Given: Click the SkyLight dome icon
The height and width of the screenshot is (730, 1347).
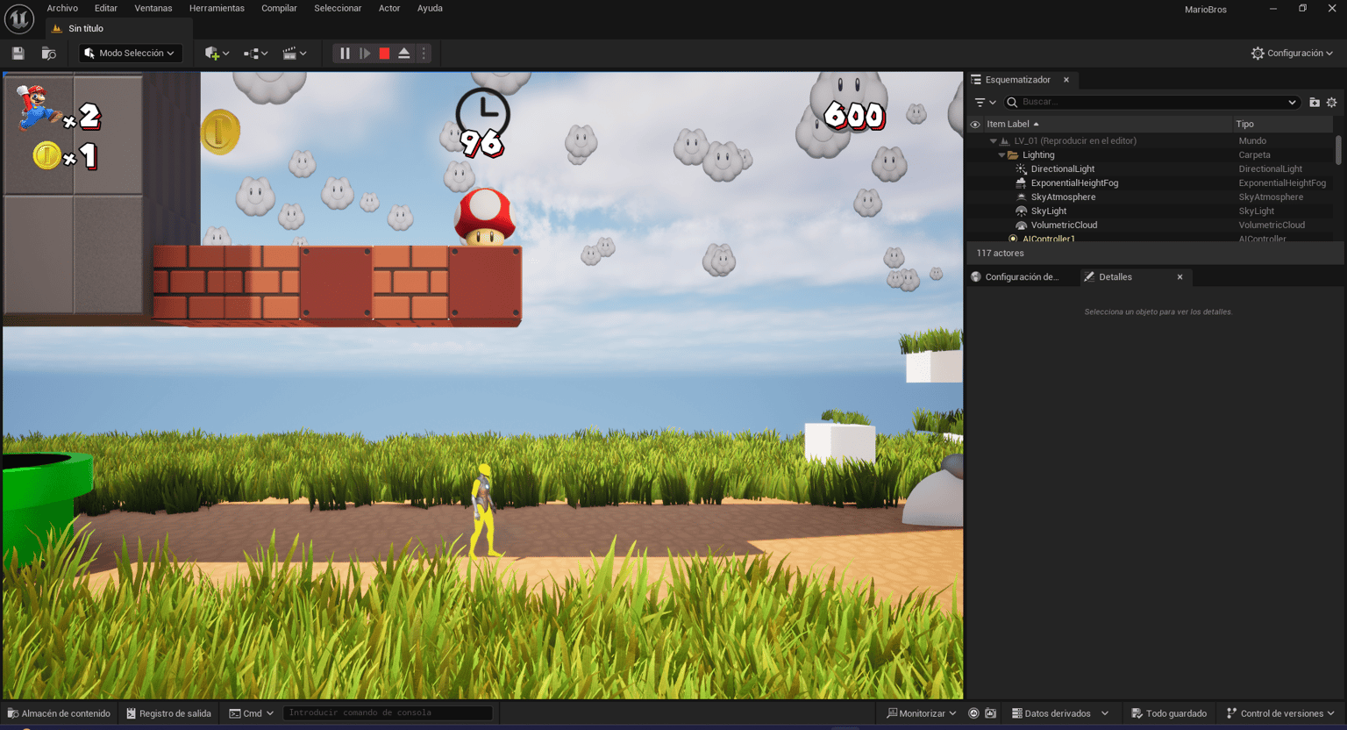Looking at the screenshot, I should click(1021, 211).
